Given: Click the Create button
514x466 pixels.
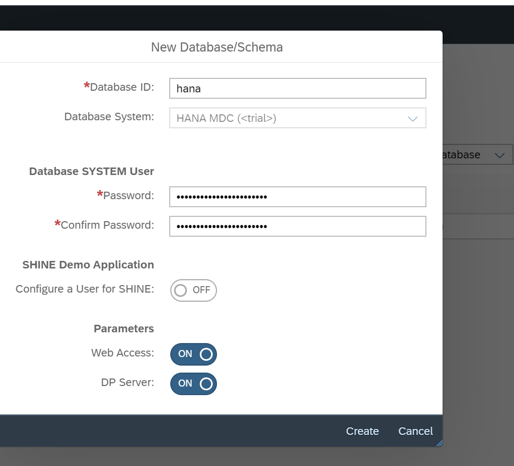Looking at the screenshot, I should click(362, 431).
